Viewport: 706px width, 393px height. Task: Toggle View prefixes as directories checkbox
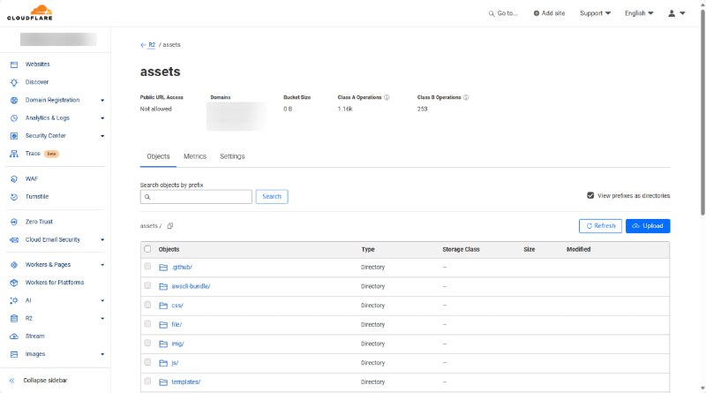point(590,195)
